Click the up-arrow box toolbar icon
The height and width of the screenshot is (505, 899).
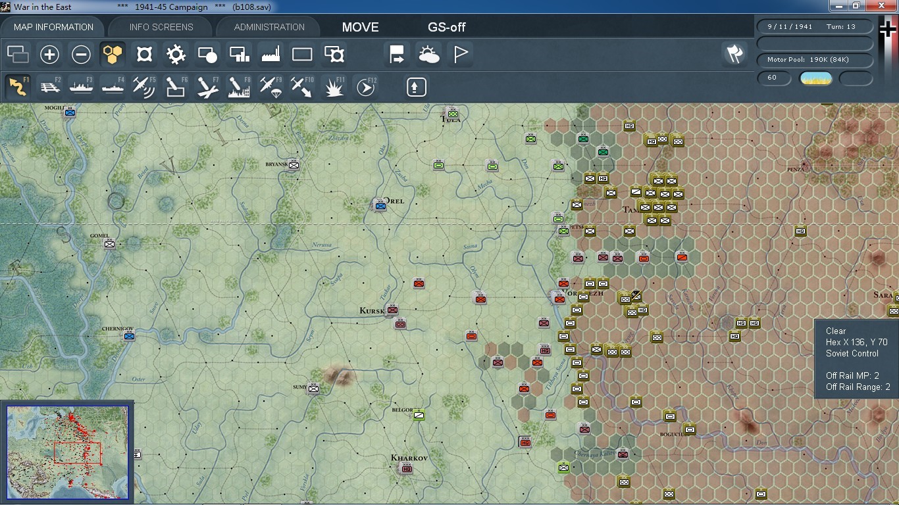tap(417, 87)
